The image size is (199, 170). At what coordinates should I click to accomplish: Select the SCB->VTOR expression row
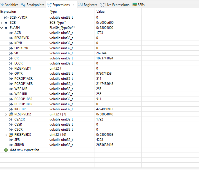tap(71, 18)
